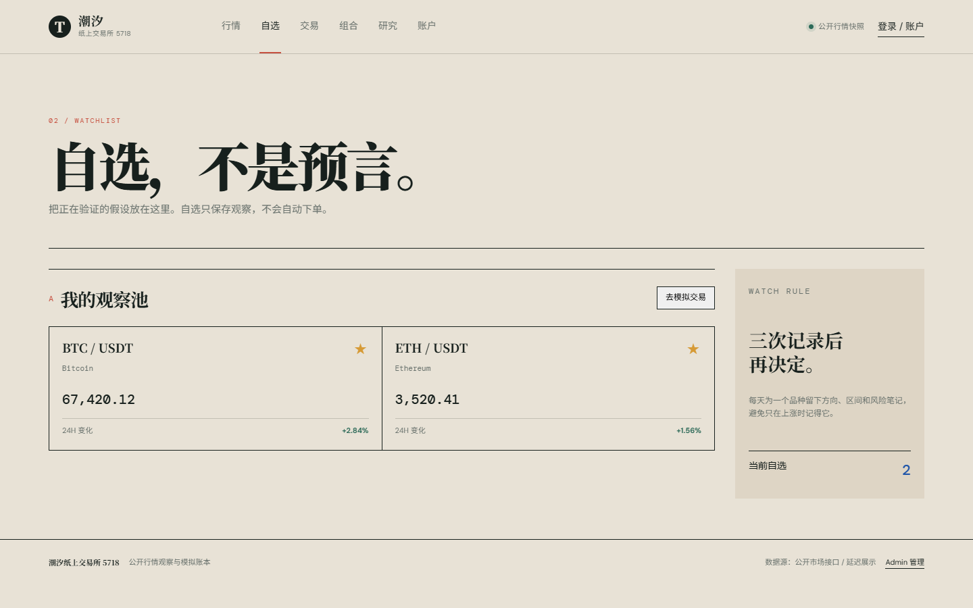The image size is (973, 608).
Task: Click the green 公开行情快照 status dot
Action: click(811, 26)
